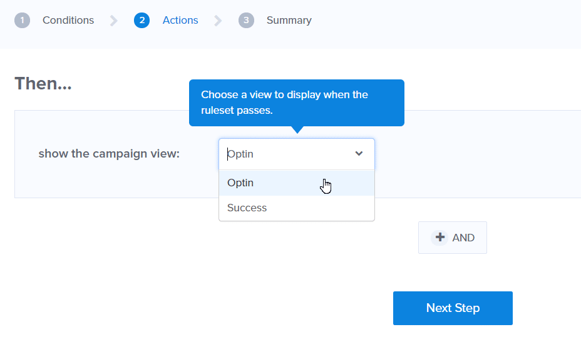Screen dimensions: 581x337
Task: Click the tooltip's downward pointer arrow
Action: coord(297,130)
